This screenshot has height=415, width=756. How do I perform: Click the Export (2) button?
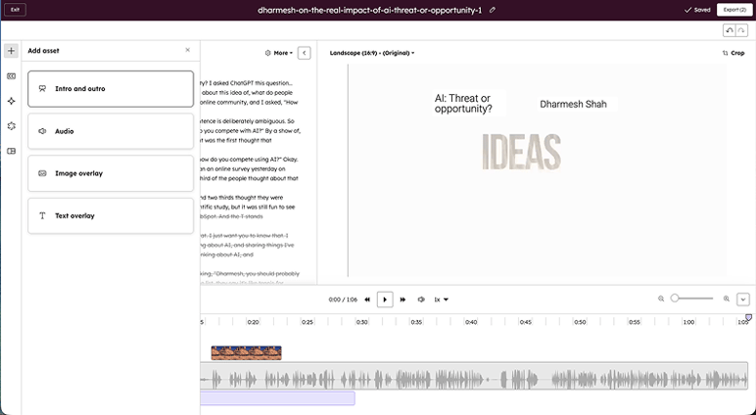pos(734,10)
